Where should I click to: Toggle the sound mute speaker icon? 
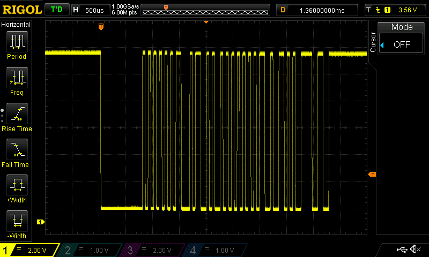click(x=415, y=249)
